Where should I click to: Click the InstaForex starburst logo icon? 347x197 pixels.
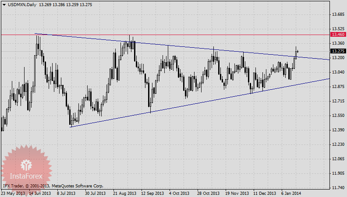click(27, 165)
